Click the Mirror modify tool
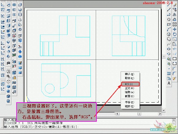This screenshot has width=178, height=134. 175,14
